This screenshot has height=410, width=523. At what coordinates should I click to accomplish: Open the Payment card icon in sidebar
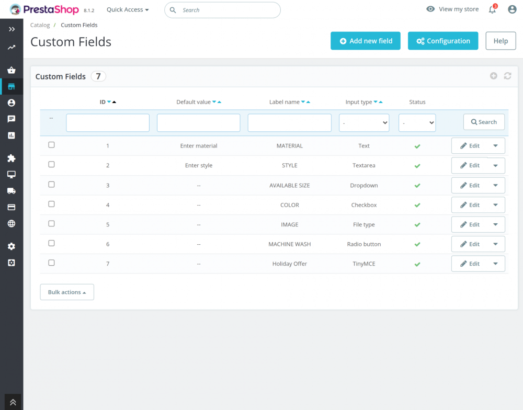(x=12, y=207)
